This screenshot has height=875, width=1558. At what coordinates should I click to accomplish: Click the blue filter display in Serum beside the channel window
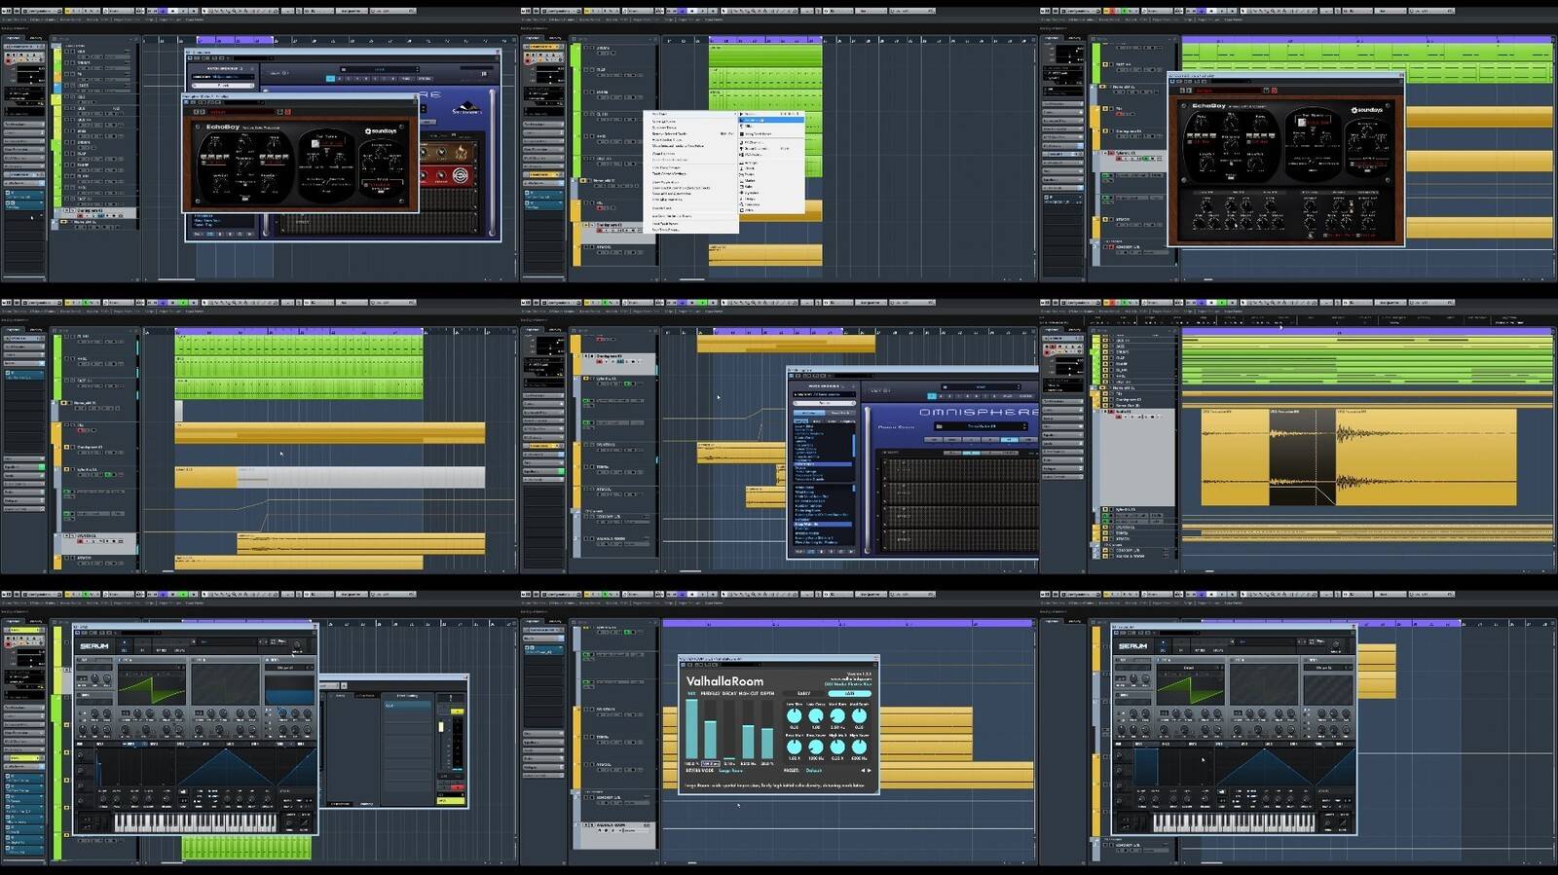[289, 690]
